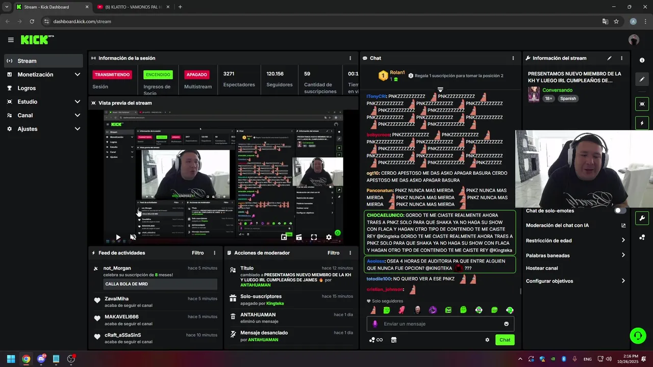Click the green Chat send button
This screenshot has width=653, height=367.
(x=505, y=340)
